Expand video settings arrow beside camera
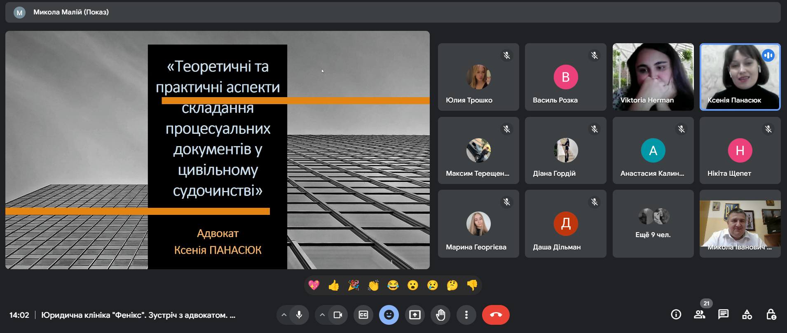787x333 pixels. pyautogui.click(x=322, y=315)
